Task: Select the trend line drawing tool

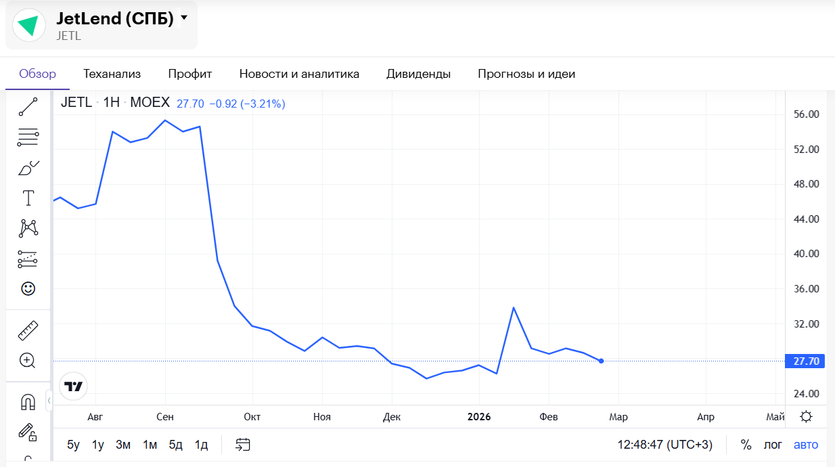Action: pyautogui.click(x=28, y=106)
